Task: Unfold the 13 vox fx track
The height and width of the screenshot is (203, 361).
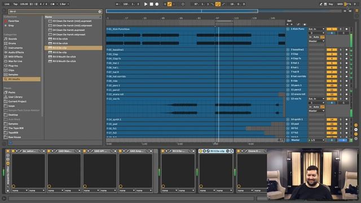Action: pyautogui.click(x=288, y=99)
